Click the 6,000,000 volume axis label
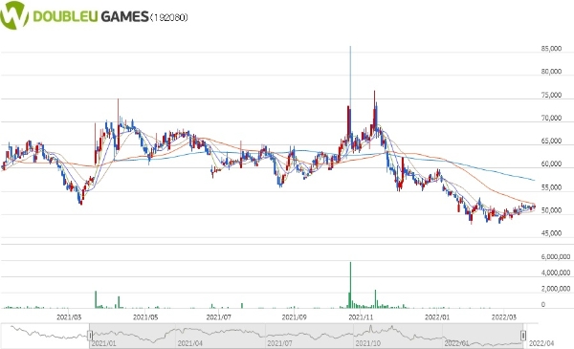Screen dimensions: 574x349 (x=556, y=257)
